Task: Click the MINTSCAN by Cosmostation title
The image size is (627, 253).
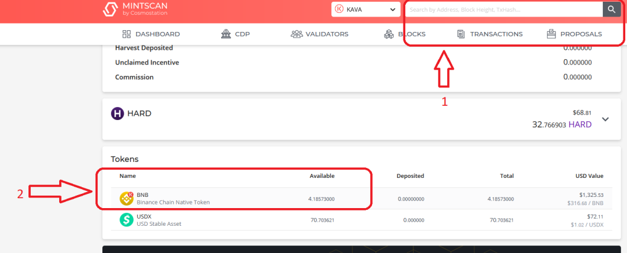Action: 145,9
